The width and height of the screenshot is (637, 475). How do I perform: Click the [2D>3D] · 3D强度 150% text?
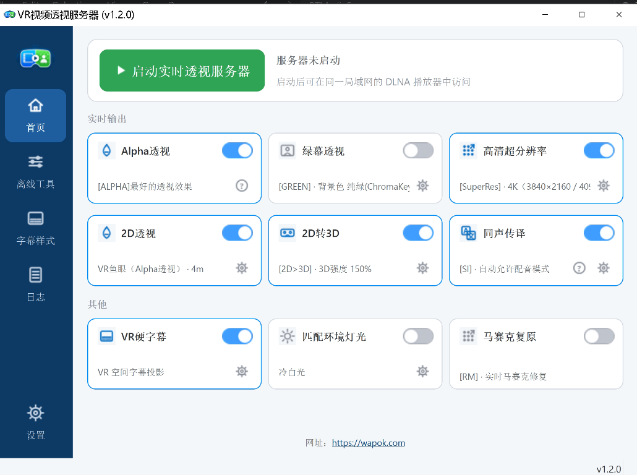(325, 269)
